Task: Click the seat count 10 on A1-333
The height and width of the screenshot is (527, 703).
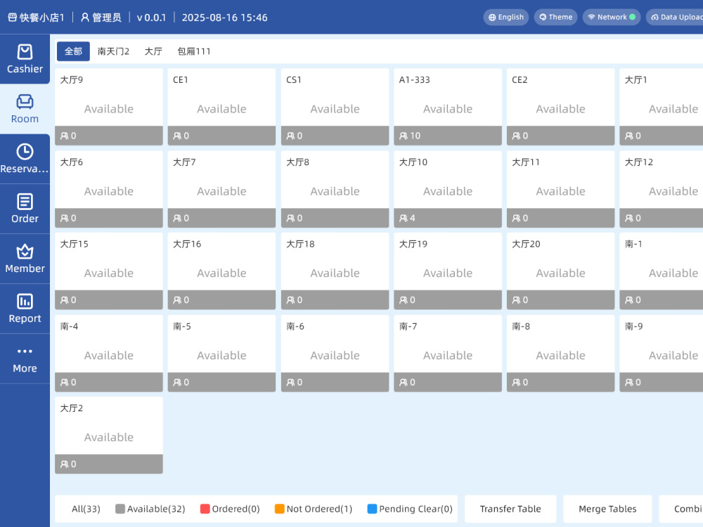Action: point(410,136)
